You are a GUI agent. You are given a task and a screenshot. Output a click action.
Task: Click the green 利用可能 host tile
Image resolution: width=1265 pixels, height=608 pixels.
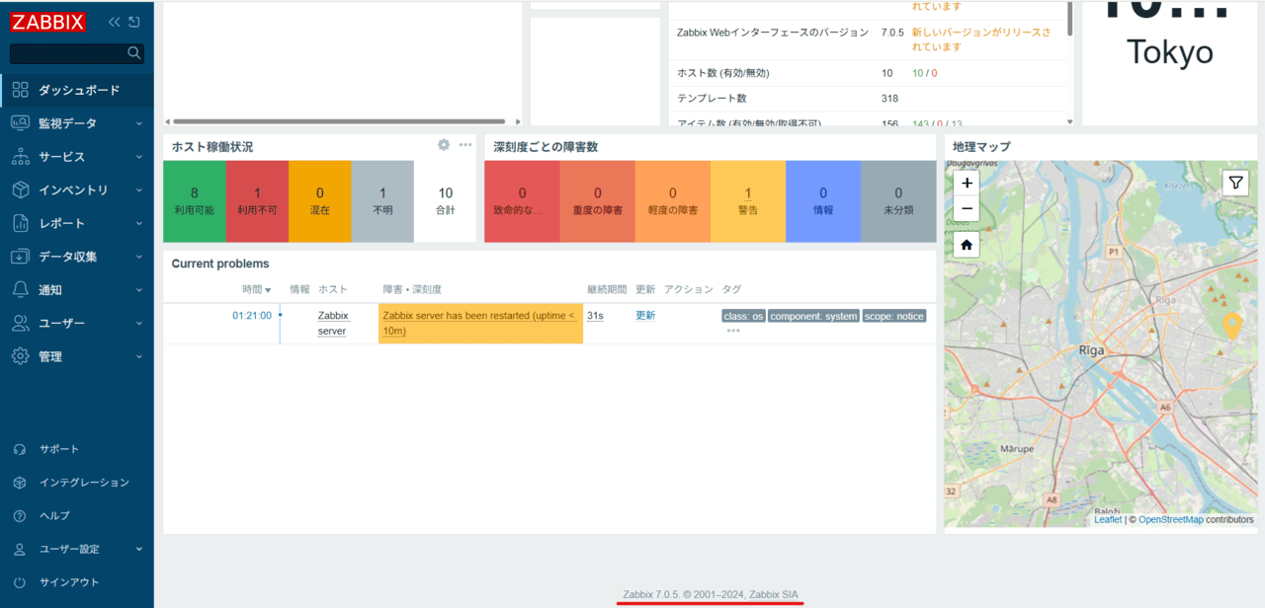[x=195, y=201]
